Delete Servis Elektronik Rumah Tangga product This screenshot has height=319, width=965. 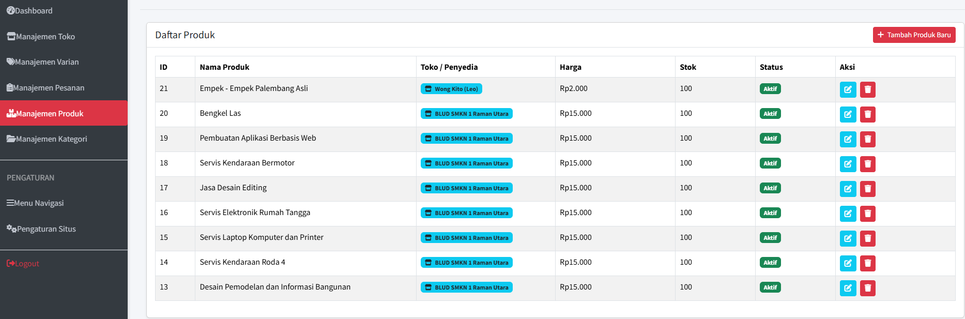pyautogui.click(x=867, y=214)
